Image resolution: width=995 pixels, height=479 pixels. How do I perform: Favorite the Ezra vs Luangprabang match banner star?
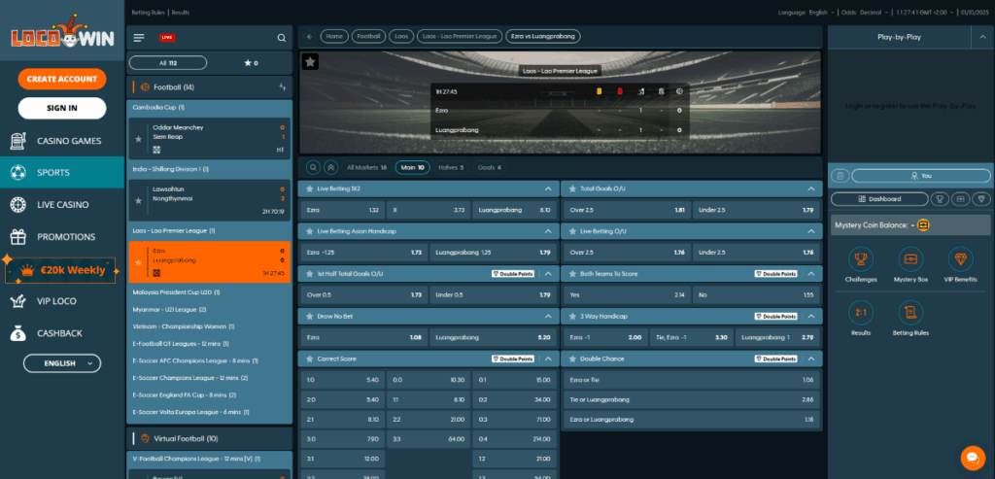pos(310,61)
